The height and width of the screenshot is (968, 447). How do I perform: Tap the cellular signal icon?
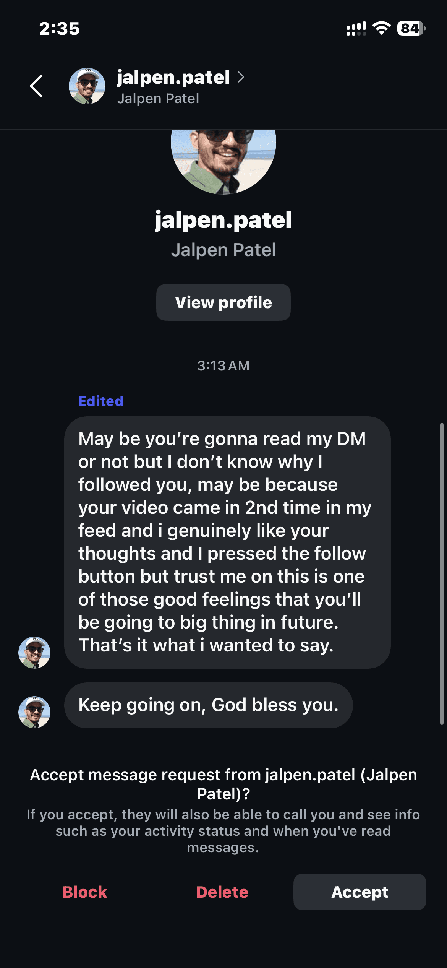click(x=356, y=29)
